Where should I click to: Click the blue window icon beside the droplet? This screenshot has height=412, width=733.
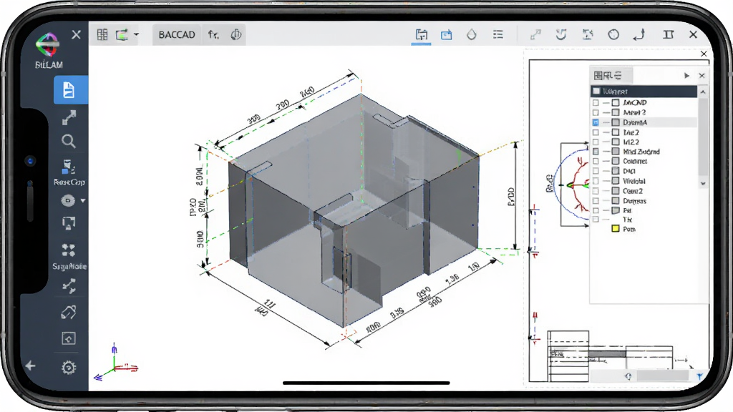tap(447, 34)
